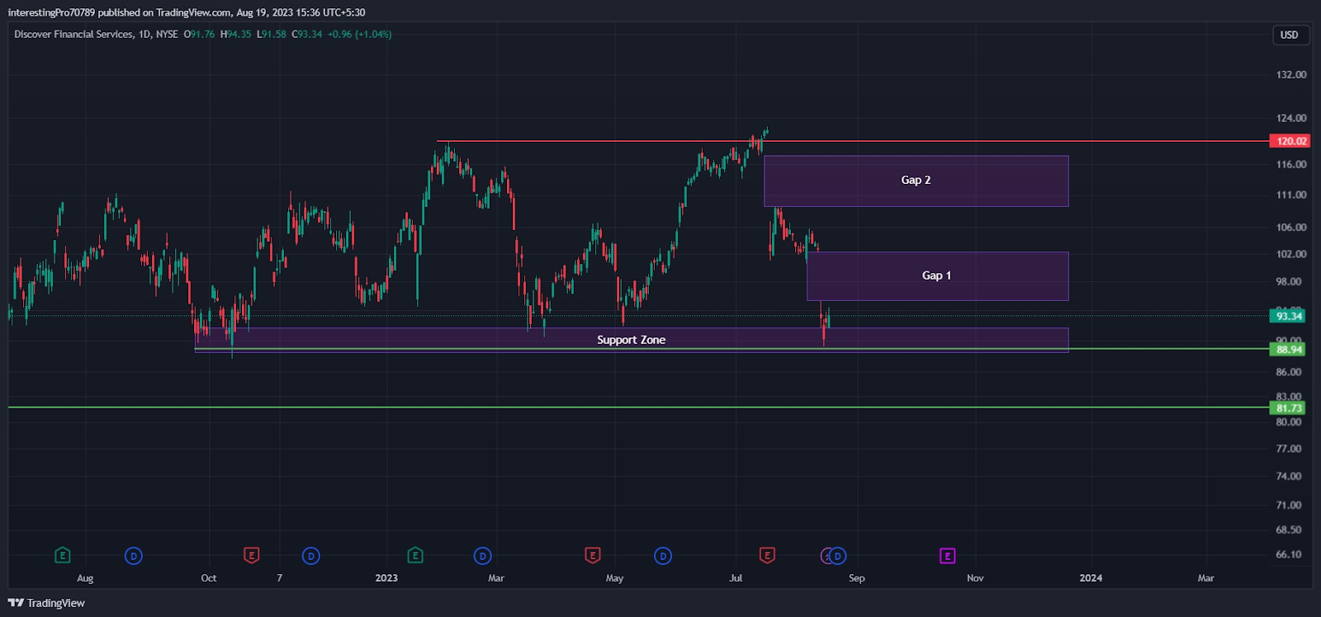This screenshot has width=1321, height=617.
Task: Select the Gap 2 rectangle label
Action: (916, 180)
